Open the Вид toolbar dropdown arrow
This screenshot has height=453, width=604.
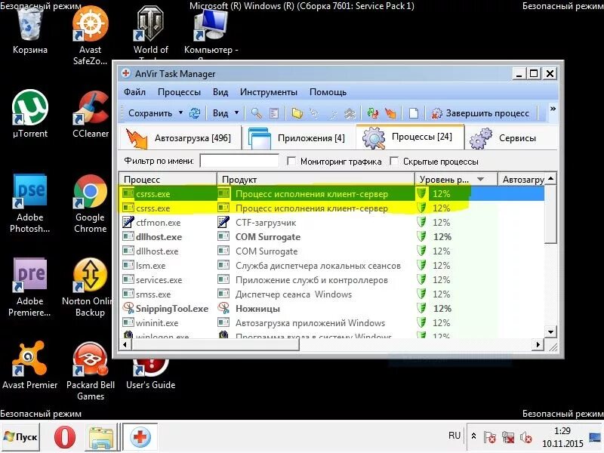236,112
